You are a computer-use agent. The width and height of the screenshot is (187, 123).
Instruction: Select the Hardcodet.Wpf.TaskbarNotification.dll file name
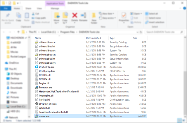(x=59, y=92)
